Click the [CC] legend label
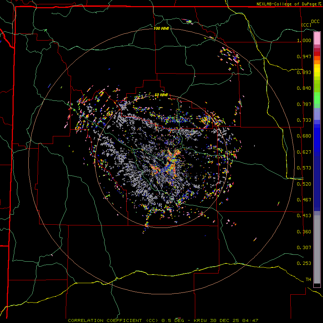 [306, 25]
